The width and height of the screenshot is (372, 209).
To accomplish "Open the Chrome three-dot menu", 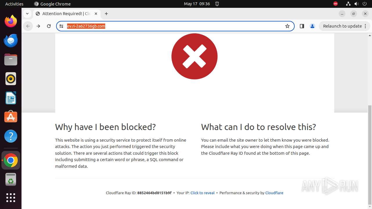I will tap(366, 26).
